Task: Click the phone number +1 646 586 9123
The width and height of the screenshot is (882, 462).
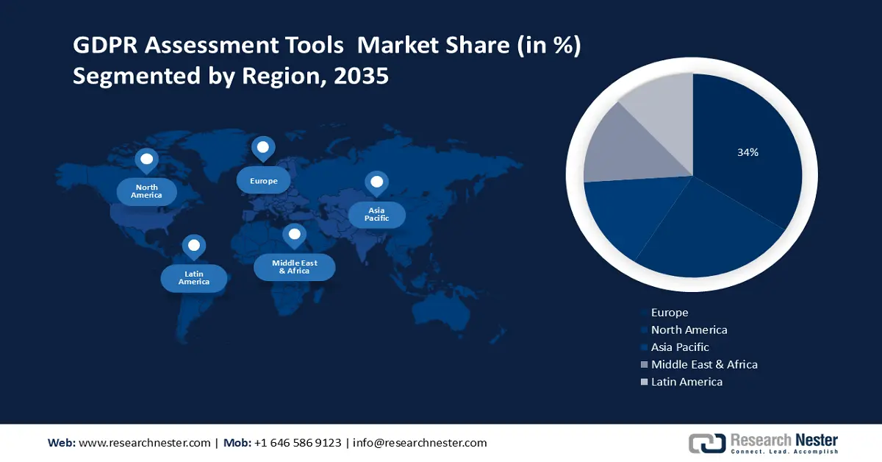Action: [x=298, y=443]
